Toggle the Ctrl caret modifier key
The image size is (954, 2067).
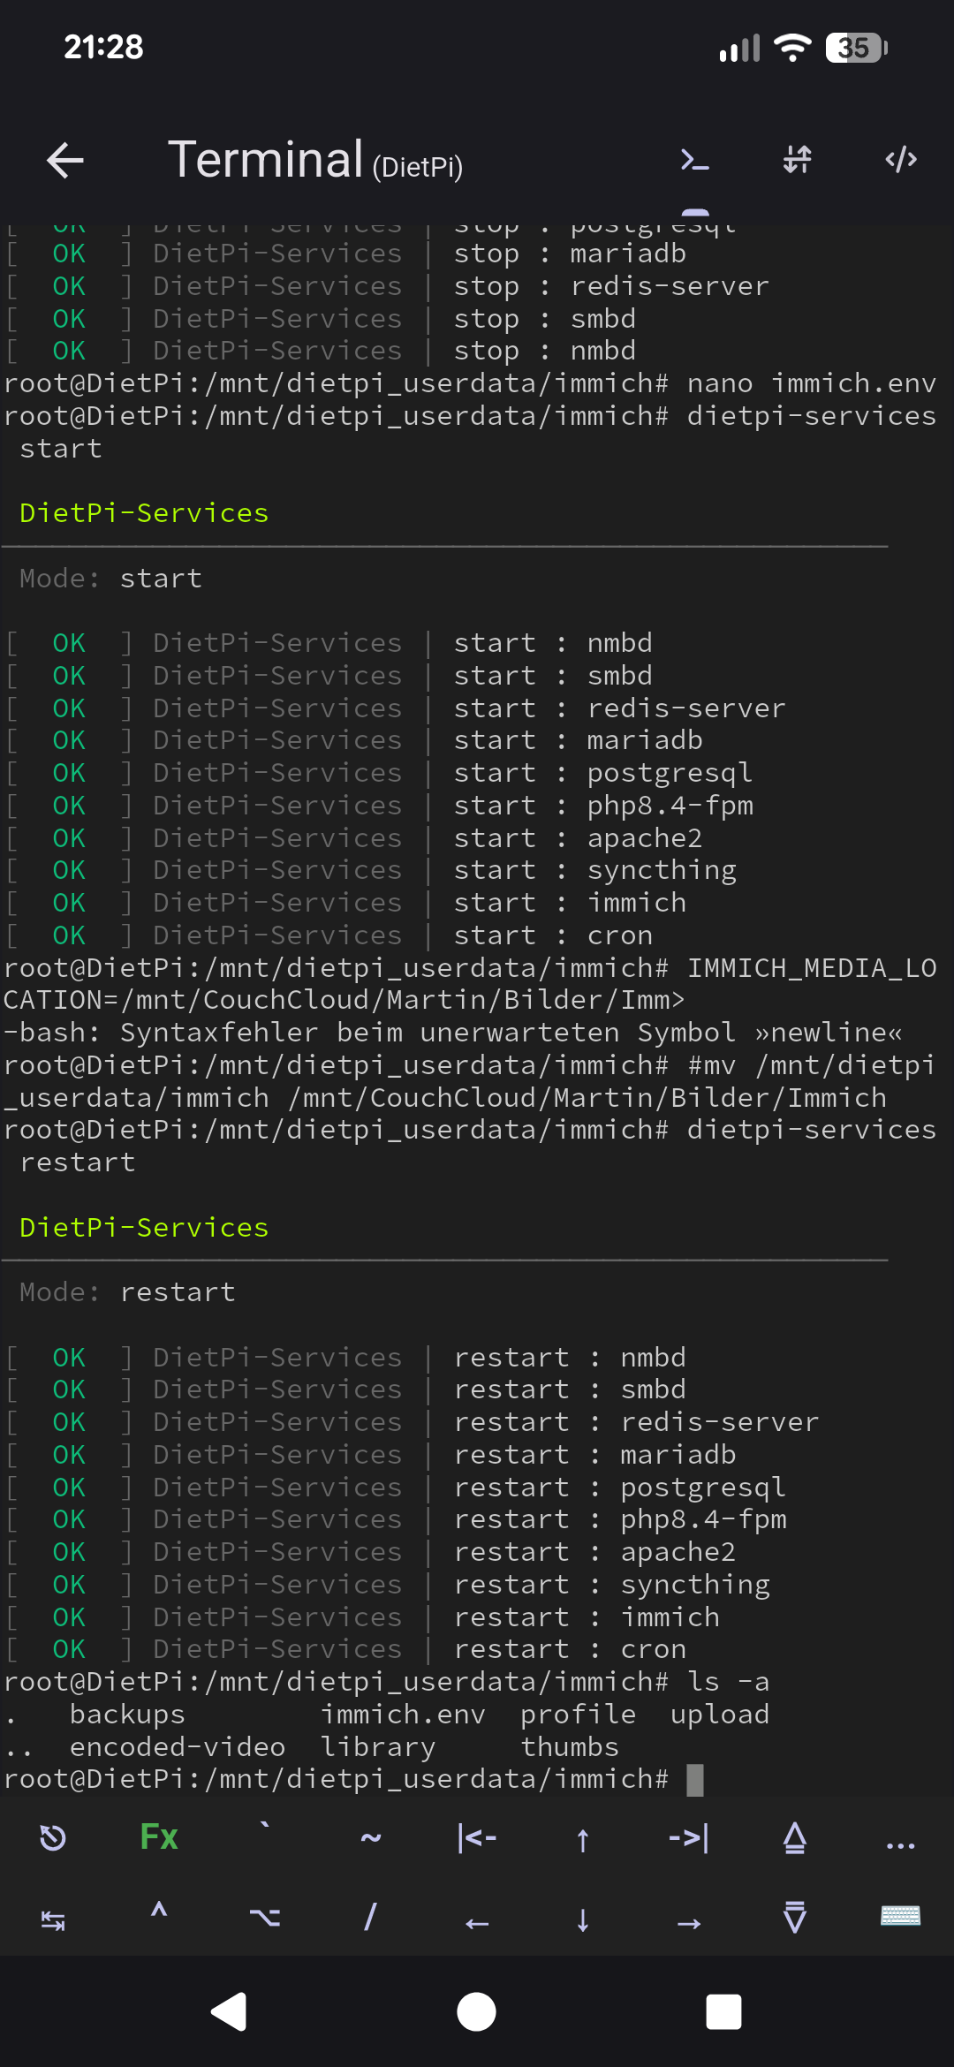(x=159, y=1915)
